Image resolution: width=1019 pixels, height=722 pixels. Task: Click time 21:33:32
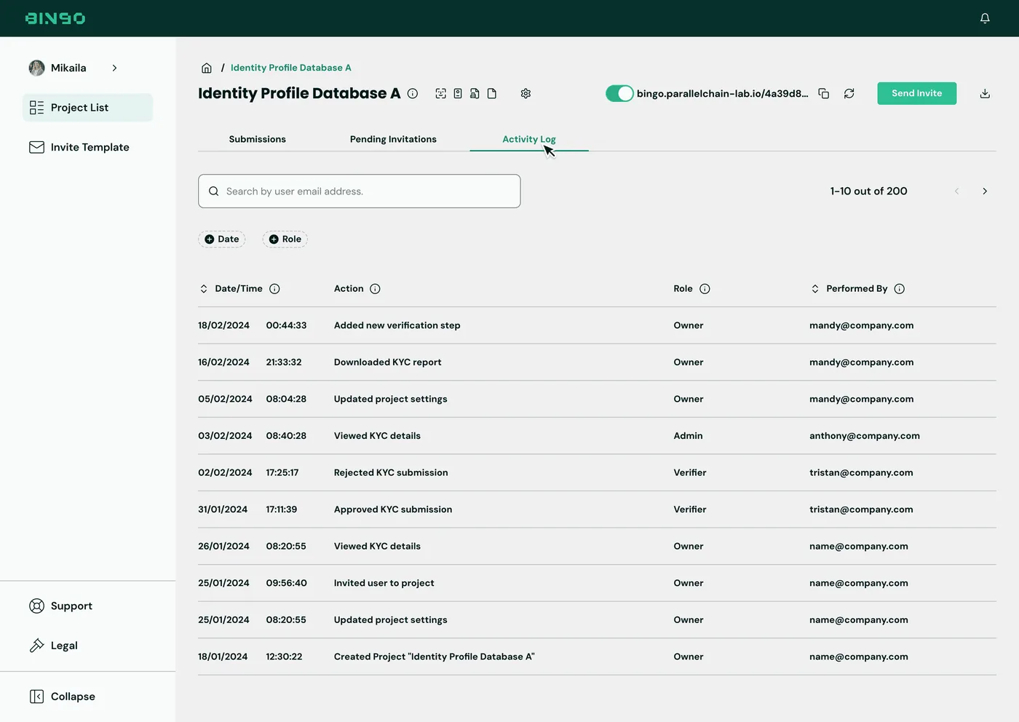tap(284, 362)
